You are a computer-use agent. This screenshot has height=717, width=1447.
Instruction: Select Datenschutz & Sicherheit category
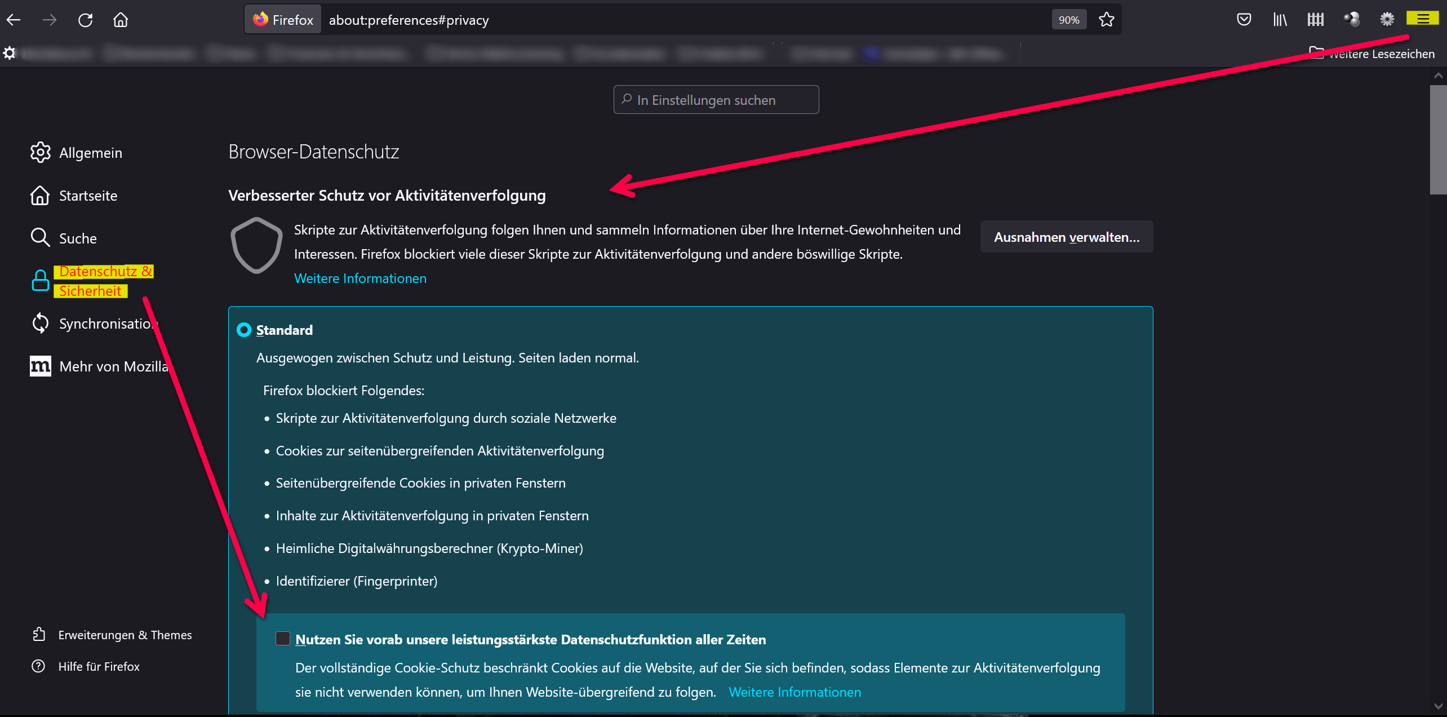click(92, 281)
